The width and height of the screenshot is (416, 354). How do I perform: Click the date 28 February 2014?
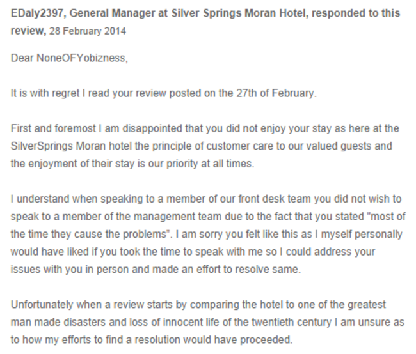coord(88,31)
